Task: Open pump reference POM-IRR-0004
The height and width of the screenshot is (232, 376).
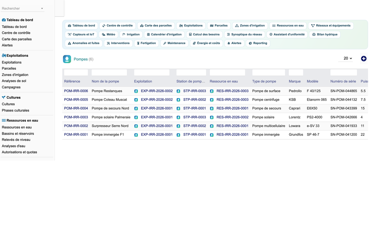Action: tap(76, 109)
